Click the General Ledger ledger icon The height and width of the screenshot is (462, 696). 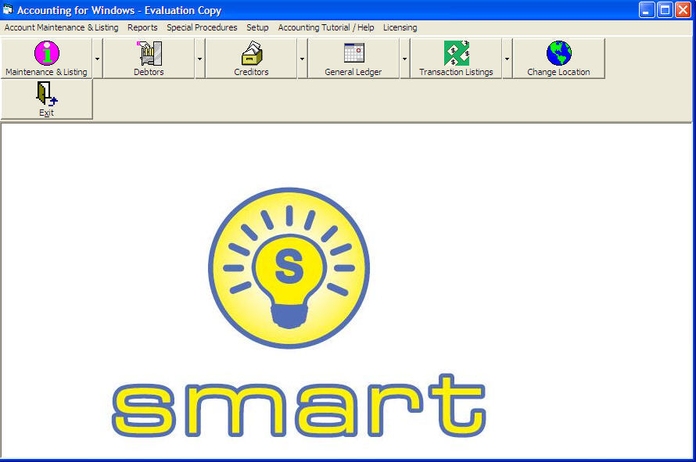[352, 53]
